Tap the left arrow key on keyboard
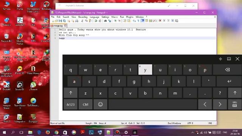The height and width of the screenshot is (136, 242). click(205, 104)
